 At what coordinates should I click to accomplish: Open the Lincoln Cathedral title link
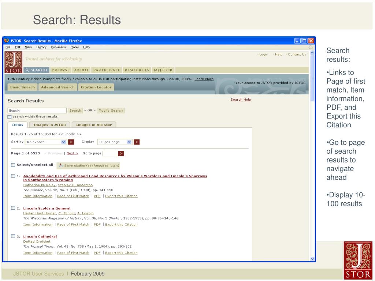click(x=40, y=236)
